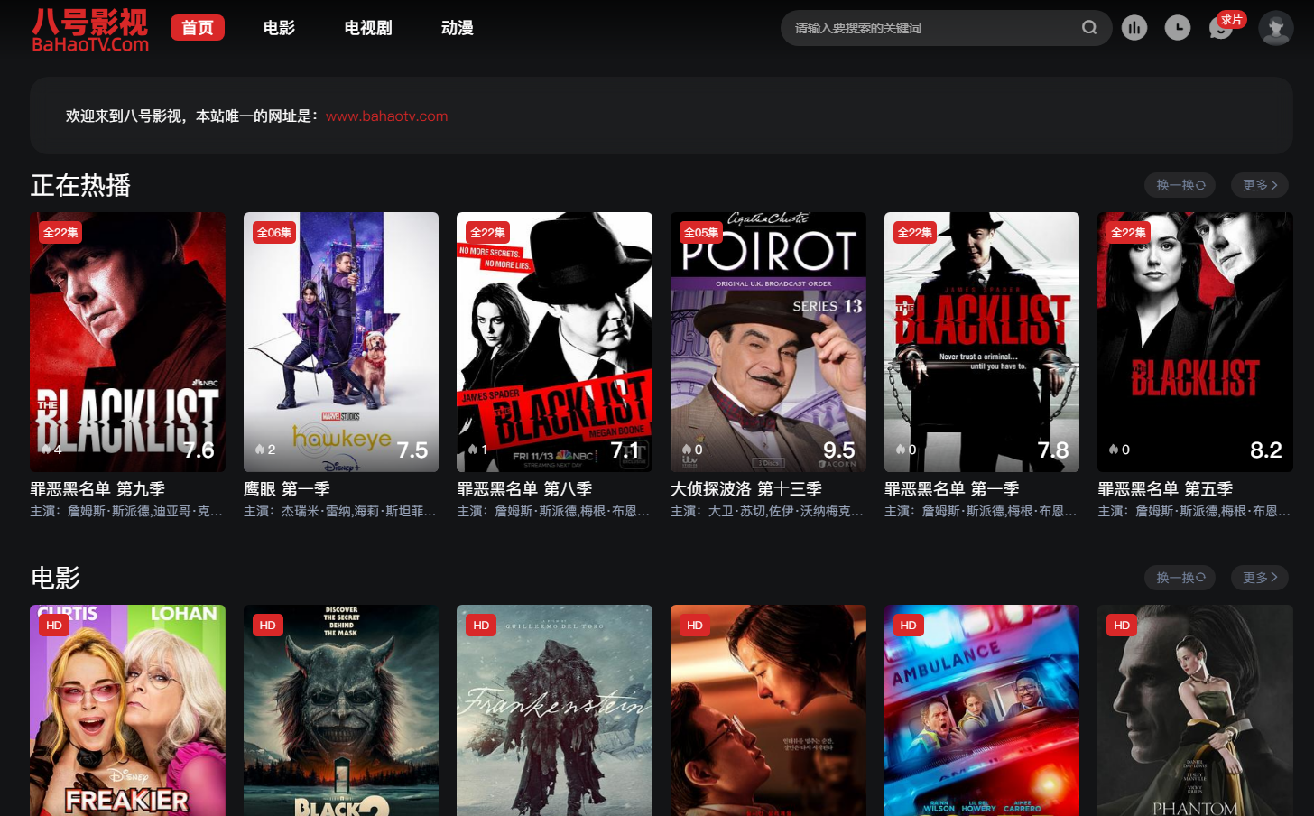Viewport: 1314px width, 816px height.
Task: Click the request-a-film message icon
Action: click(1220, 29)
